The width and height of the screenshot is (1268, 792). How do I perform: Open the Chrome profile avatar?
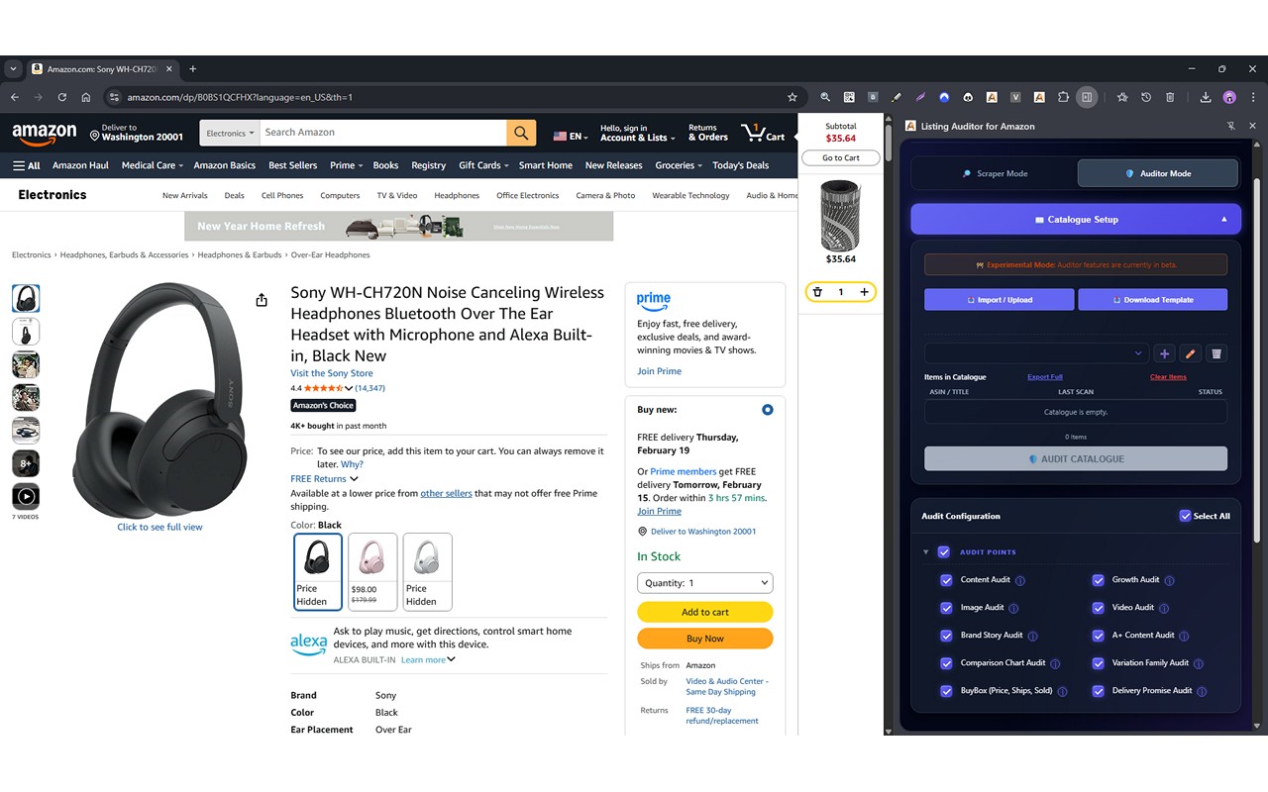pos(1229,97)
